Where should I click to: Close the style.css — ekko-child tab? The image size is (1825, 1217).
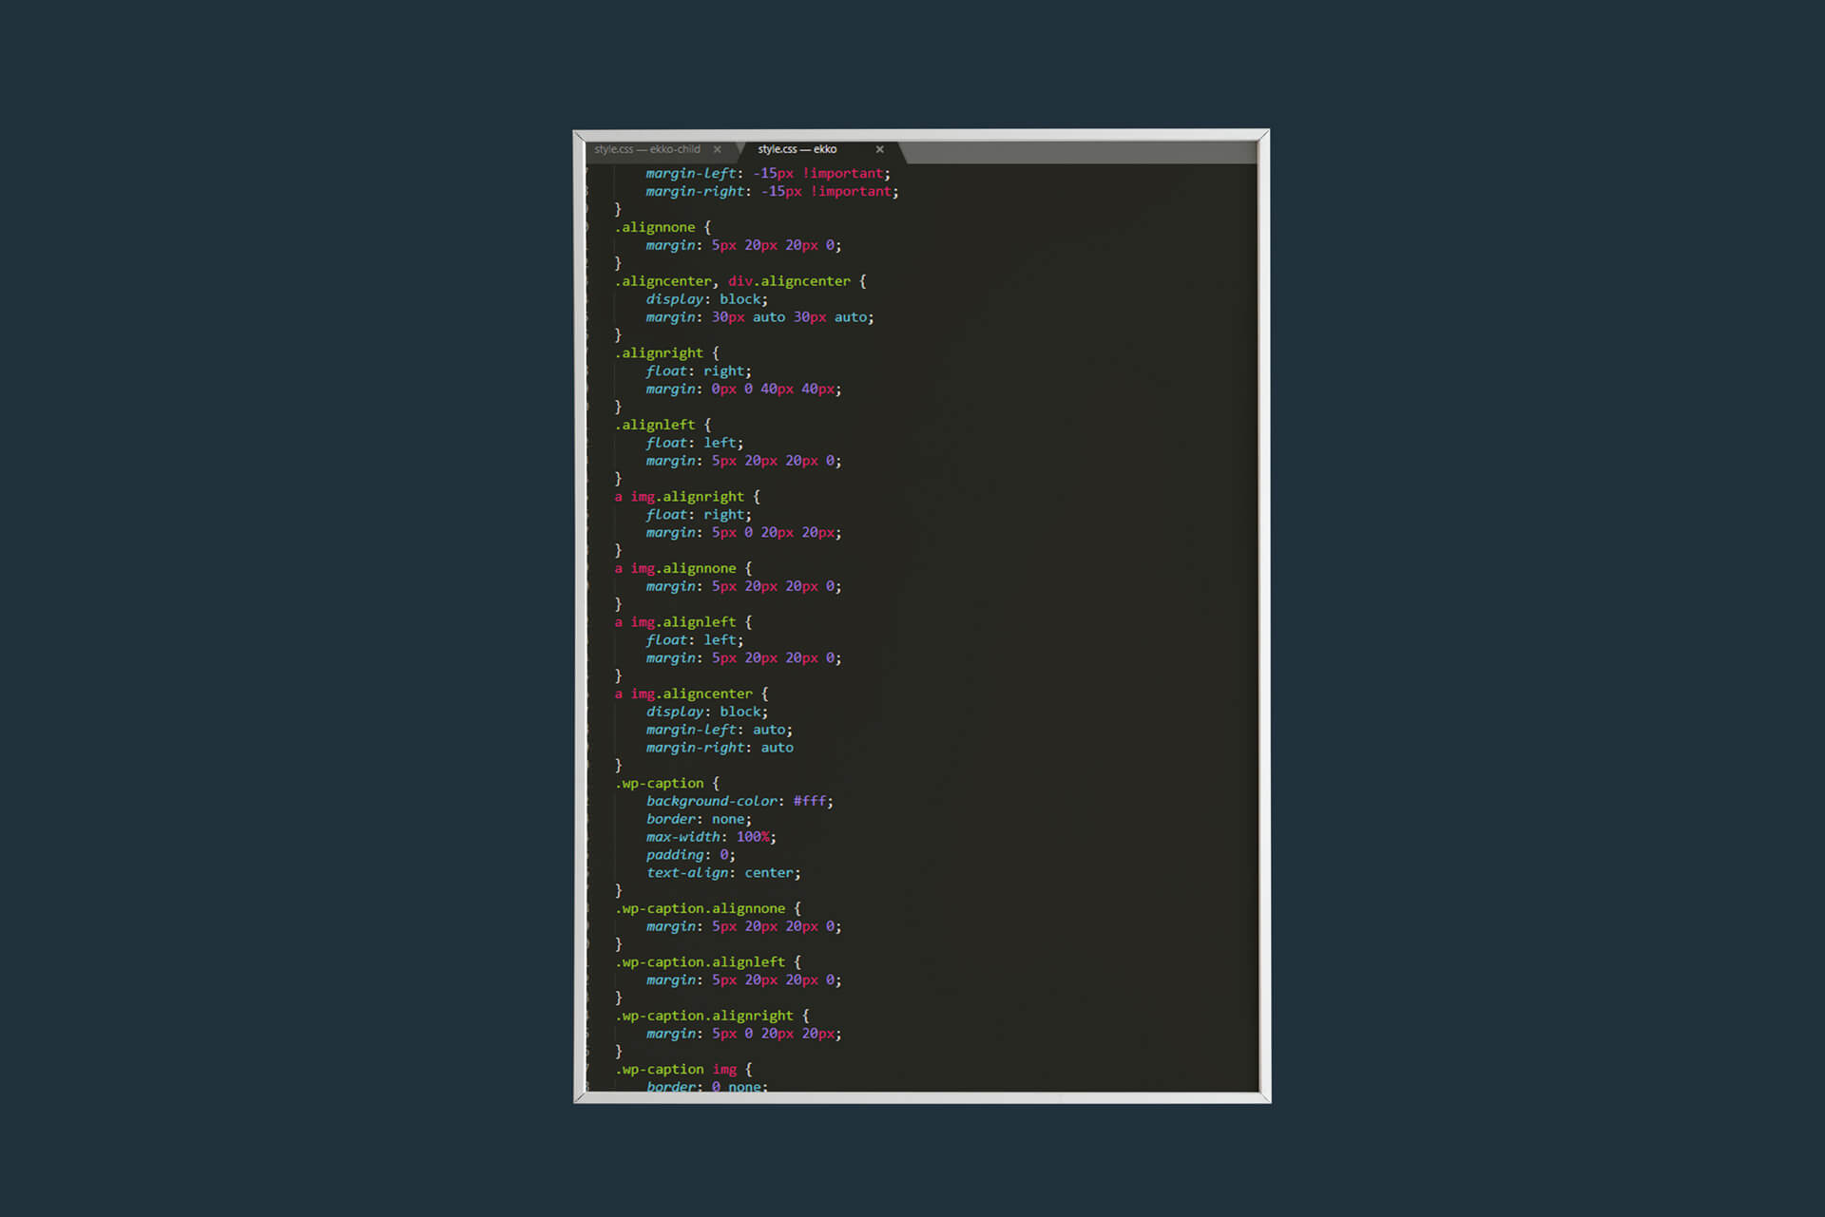(717, 149)
